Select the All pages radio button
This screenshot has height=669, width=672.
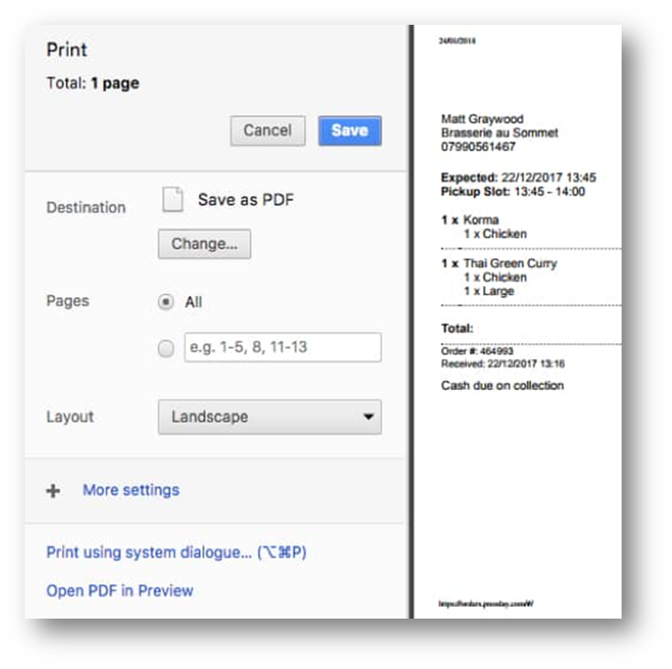click(166, 302)
